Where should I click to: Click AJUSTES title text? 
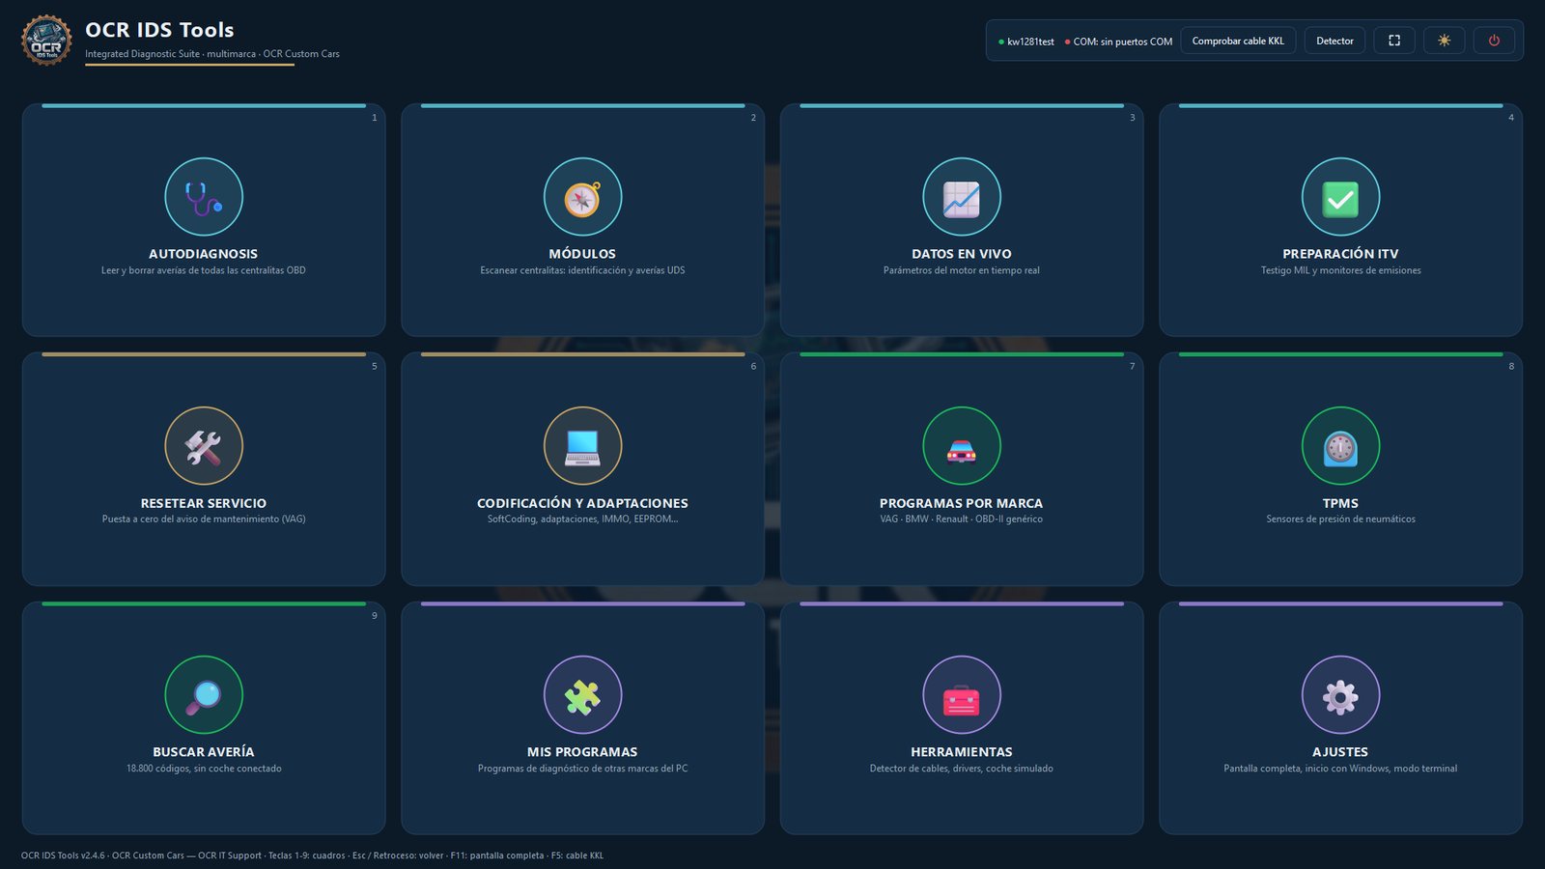click(x=1340, y=752)
